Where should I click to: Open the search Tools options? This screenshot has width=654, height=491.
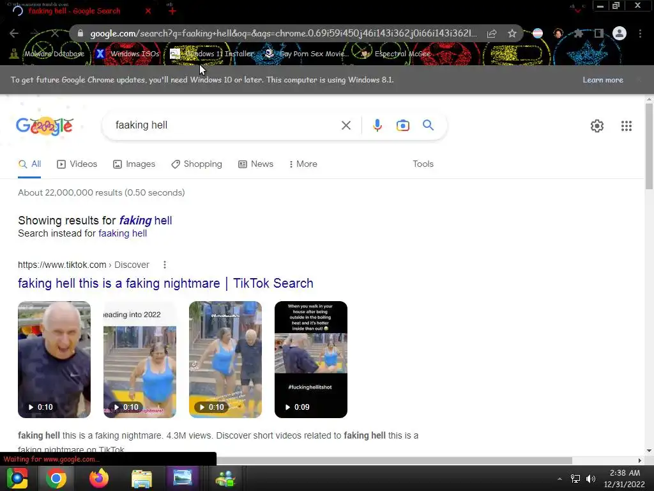click(423, 164)
